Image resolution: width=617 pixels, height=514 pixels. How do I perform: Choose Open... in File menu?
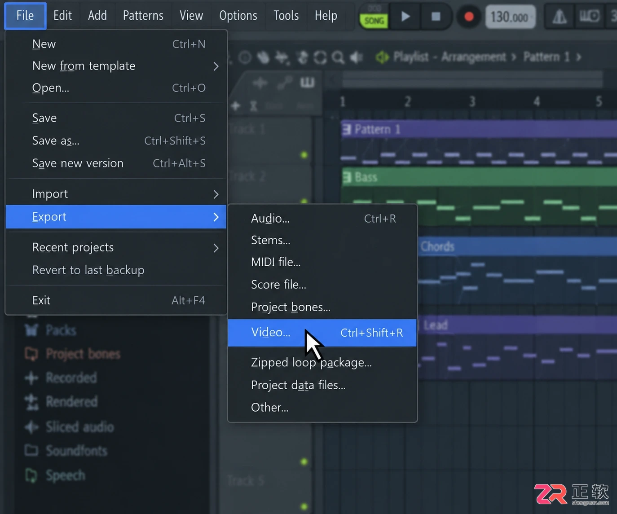tap(116, 88)
